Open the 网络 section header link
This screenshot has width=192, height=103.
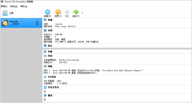tap(50, 66)
